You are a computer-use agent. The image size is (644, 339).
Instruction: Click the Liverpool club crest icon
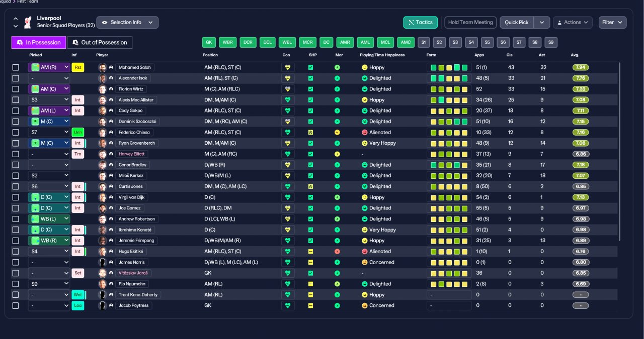tap(28, 22)
